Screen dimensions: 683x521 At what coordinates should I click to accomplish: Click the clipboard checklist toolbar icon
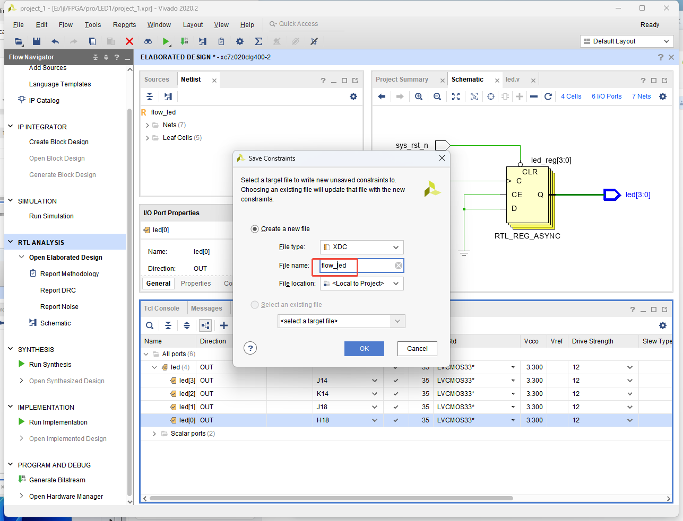point(221,41)
